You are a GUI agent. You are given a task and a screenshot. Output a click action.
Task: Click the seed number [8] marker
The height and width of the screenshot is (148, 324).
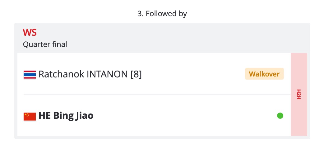pyautogui.click(x=136, y=74)
